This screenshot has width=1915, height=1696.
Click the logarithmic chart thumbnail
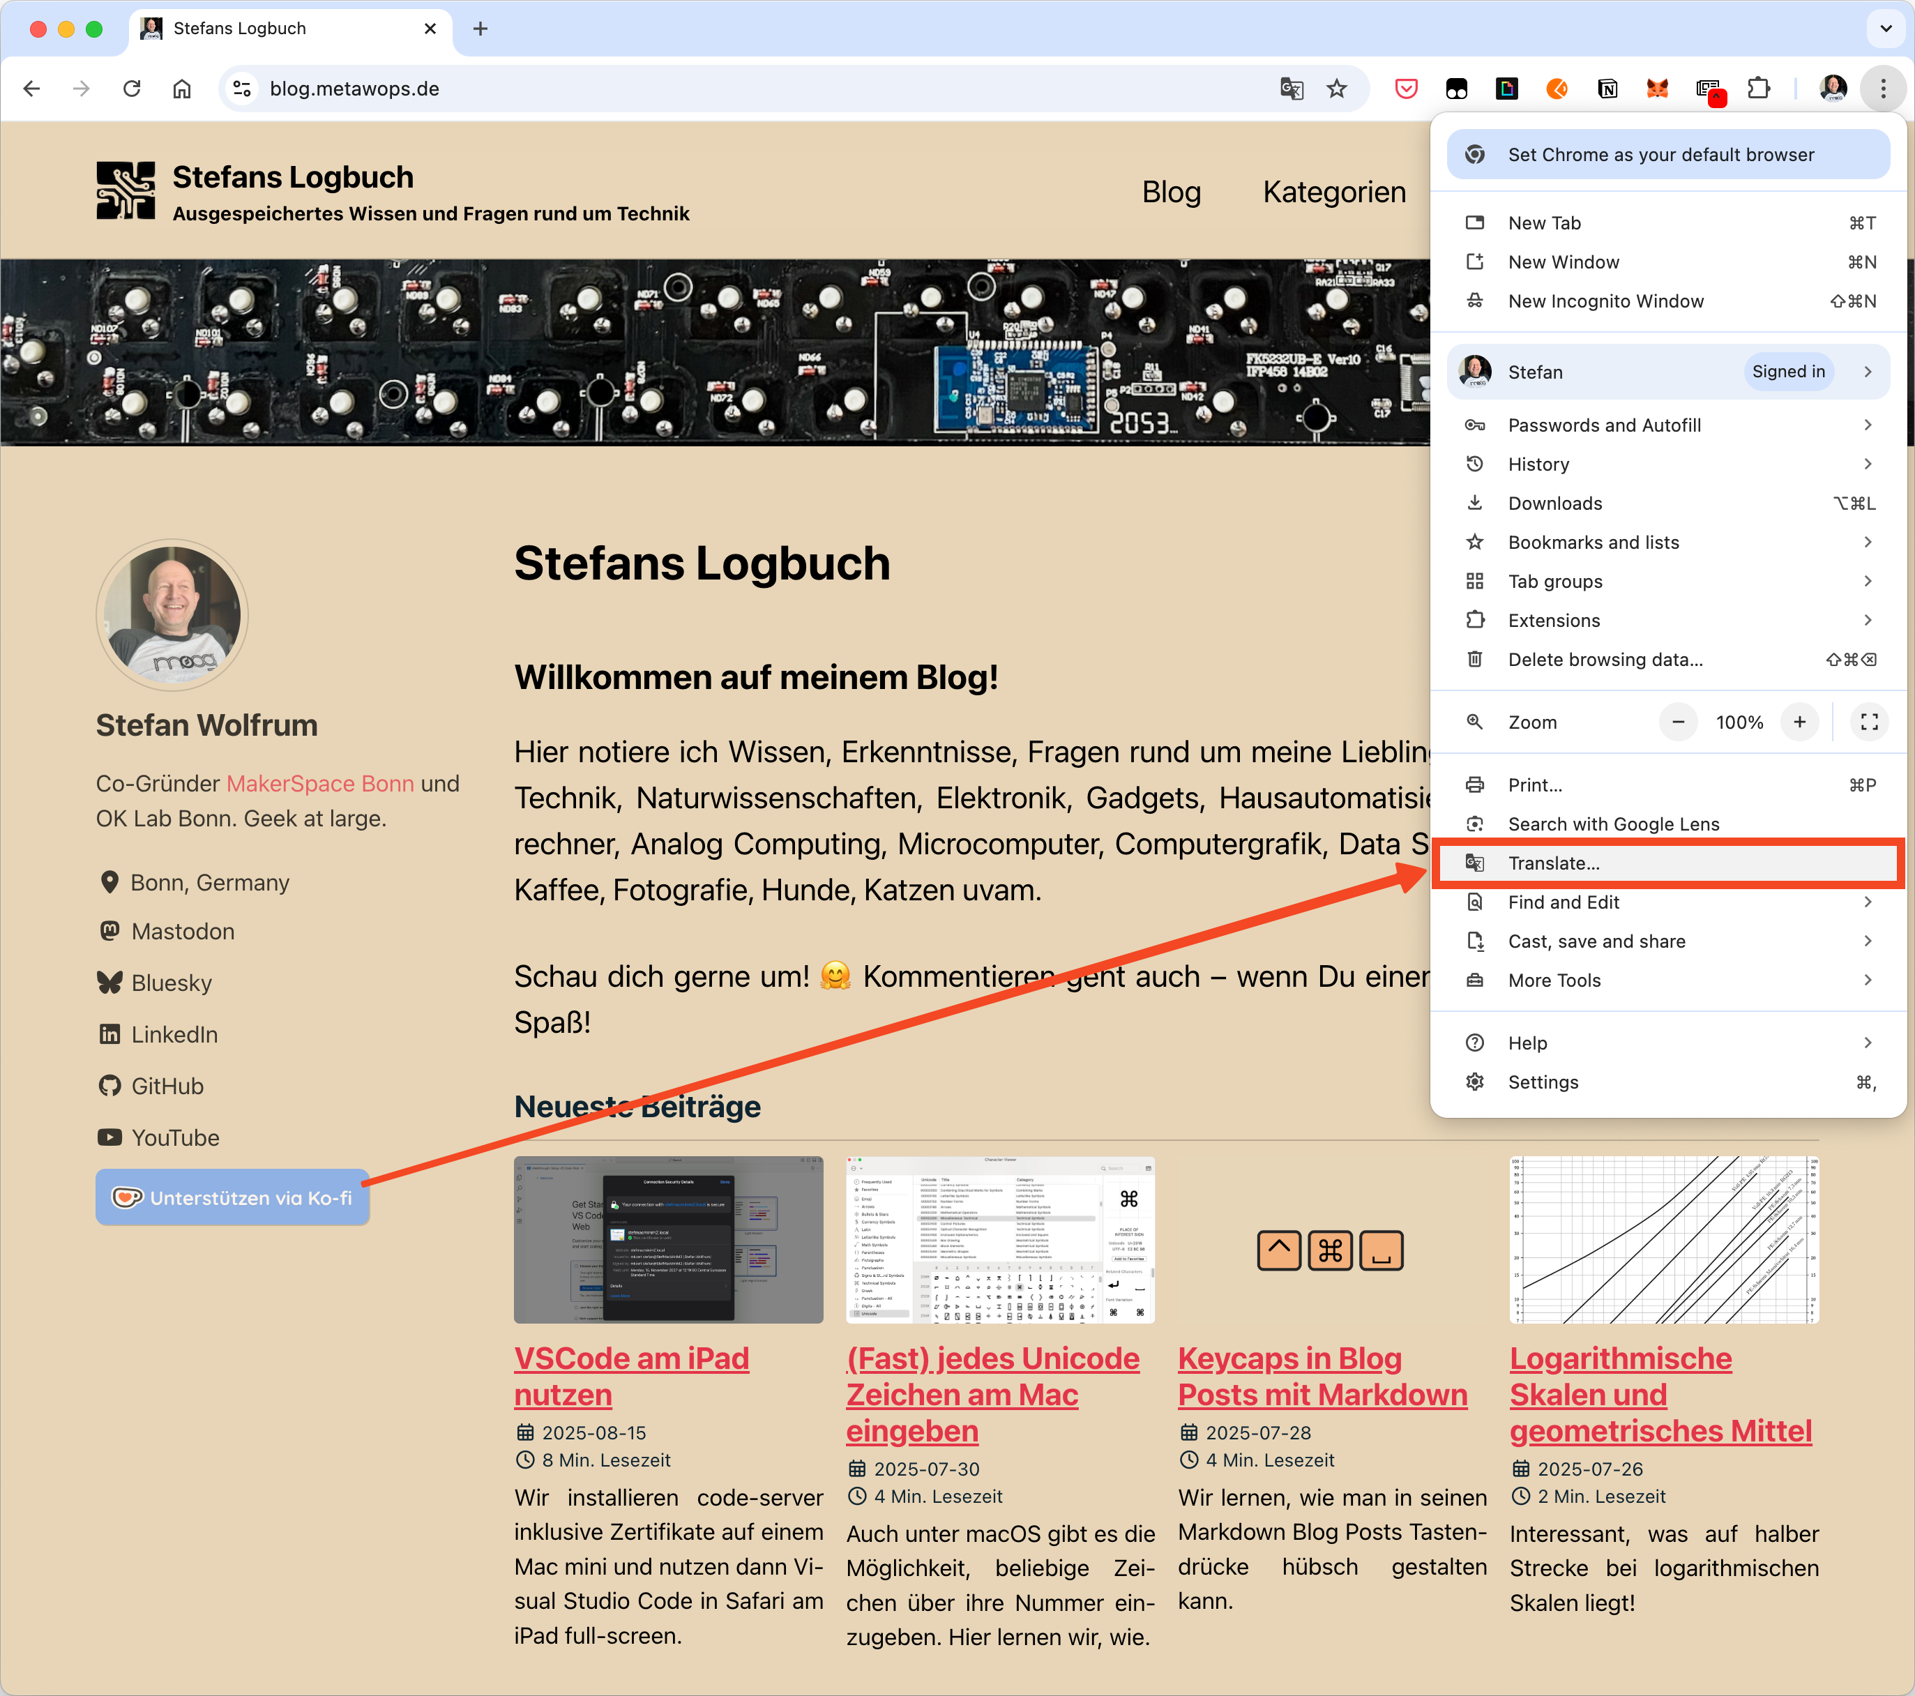pos(1663,1240)
